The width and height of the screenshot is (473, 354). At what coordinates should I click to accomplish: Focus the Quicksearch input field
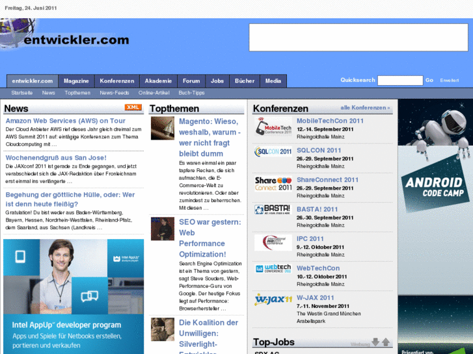(x=400, y=81)
